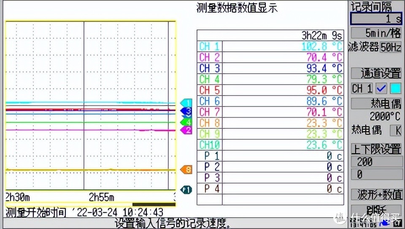Click the 2h55m time axis label
The width and height of the screenshot is (405, 229).
[x=102, y=197]
